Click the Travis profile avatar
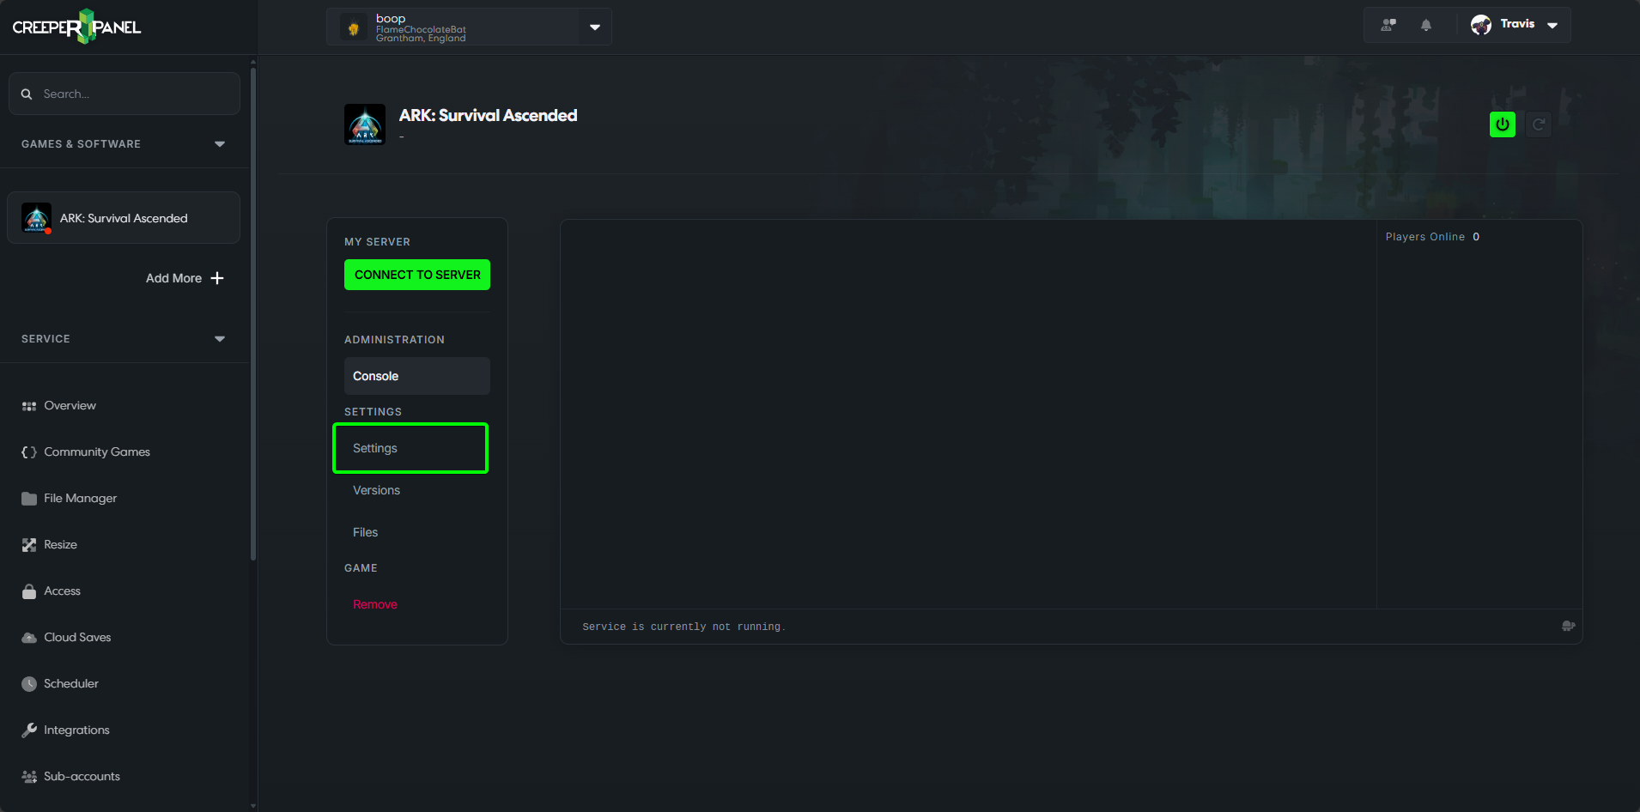This screenshot has height=812, width=1640. (x=1481, y=25)
